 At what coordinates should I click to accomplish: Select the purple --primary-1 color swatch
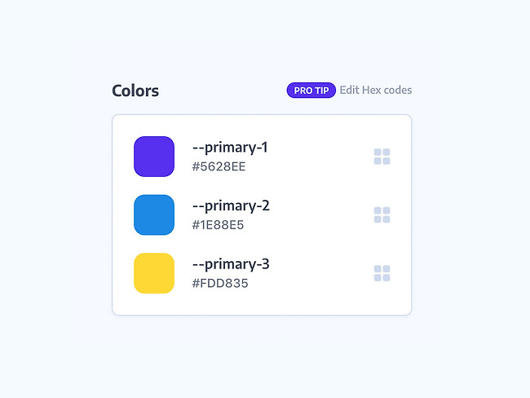[x=154, y=157]
